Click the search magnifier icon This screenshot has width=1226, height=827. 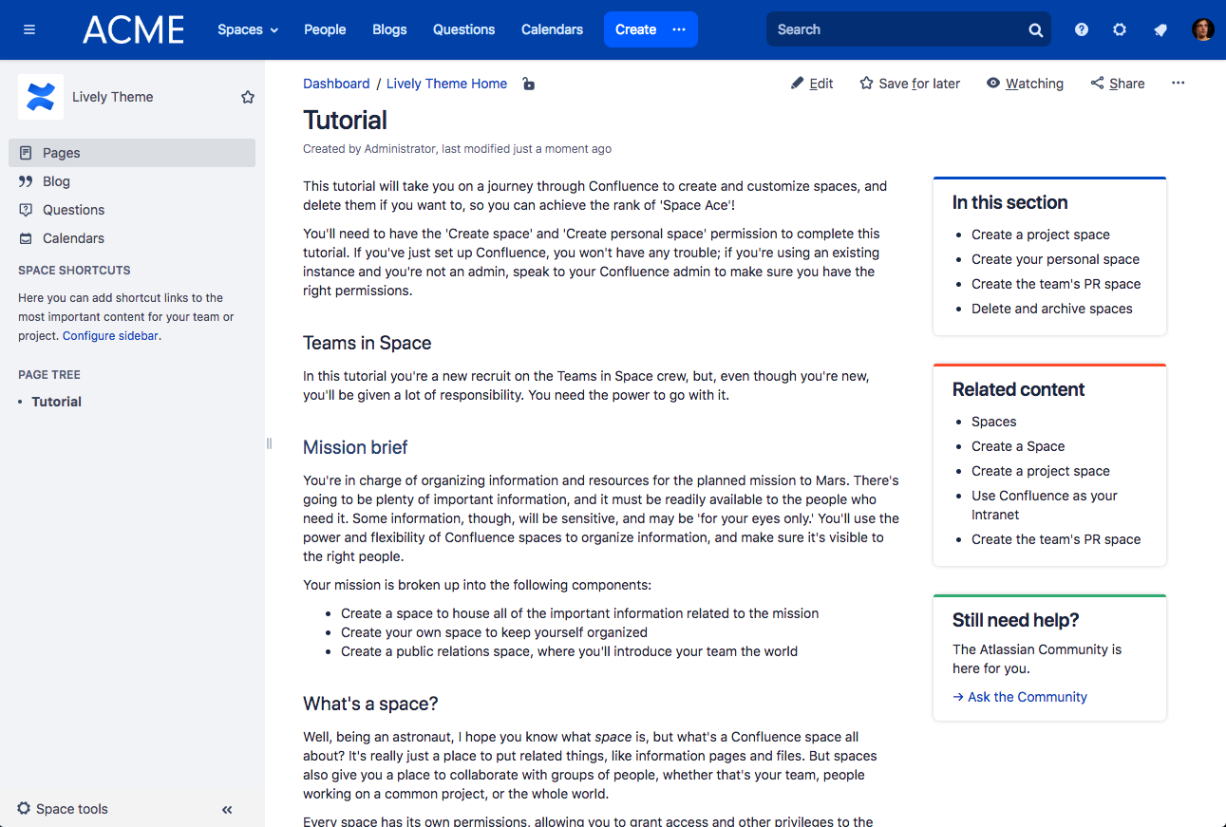point(1036,29)
